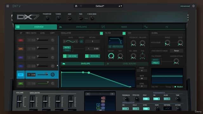The height and width of the screenshot is (114, 203).
Task: Click envelope POINT value 4
Action: (x=142, y=71)
